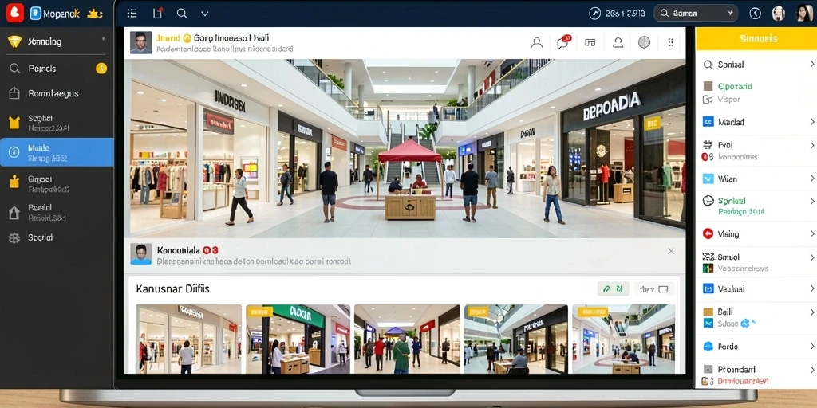Click the red app logo icon
Image resolution: width=817 pixels, height=408 pixels.
point(14,14)
